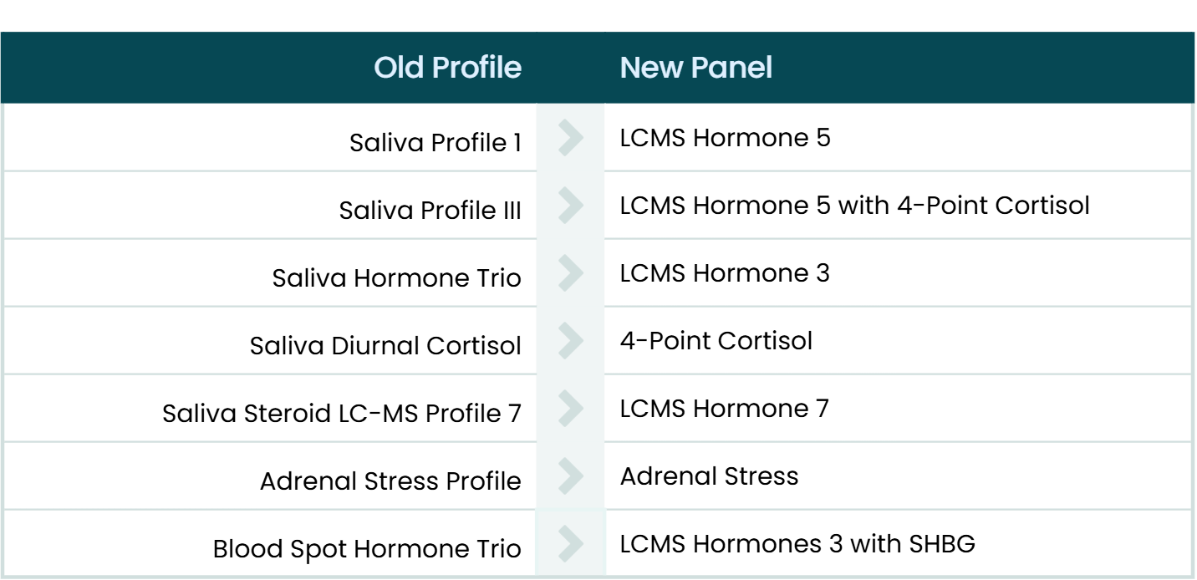Click the Saliva Profile 1 entry
Image resolution: width=1197 pixels, height=580 pixels.
(436, 143)
